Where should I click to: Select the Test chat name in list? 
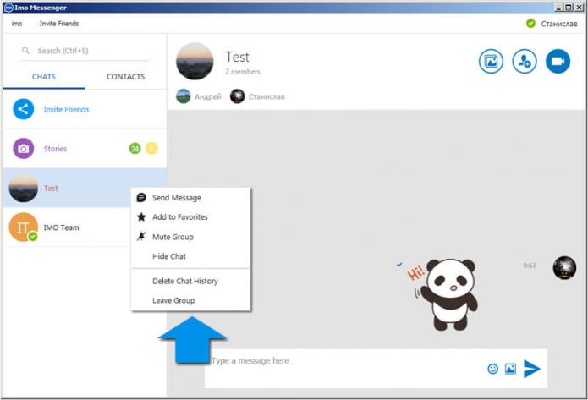51,189
